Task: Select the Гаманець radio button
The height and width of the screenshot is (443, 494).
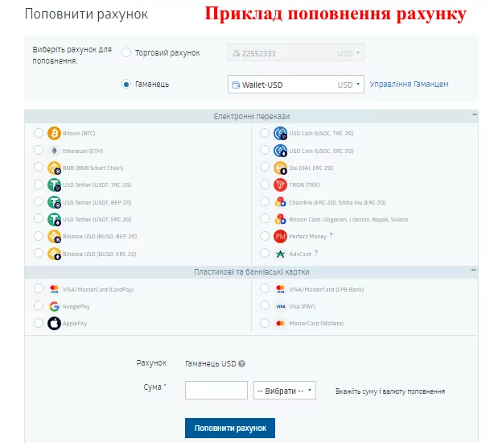Action: (126, 85)
